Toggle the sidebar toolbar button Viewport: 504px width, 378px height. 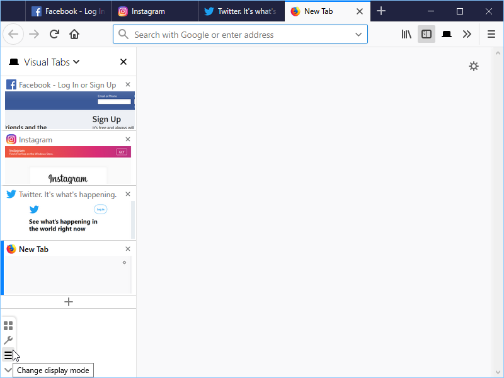[427, 34]
